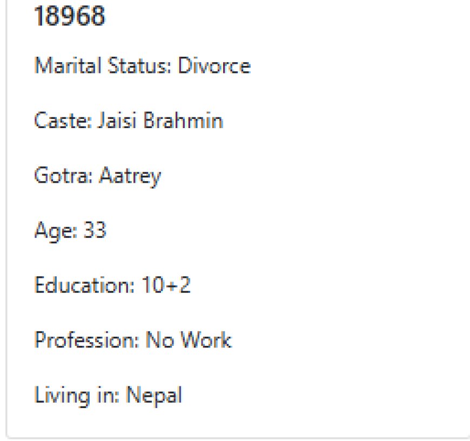Click the Divorce marital status value
Viewport: 470px width, 441px height.
click(x=214, y=65)
